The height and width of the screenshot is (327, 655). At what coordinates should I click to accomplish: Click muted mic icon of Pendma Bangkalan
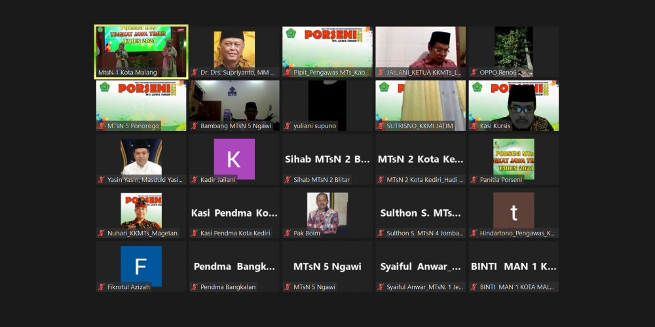coord(195,287)
